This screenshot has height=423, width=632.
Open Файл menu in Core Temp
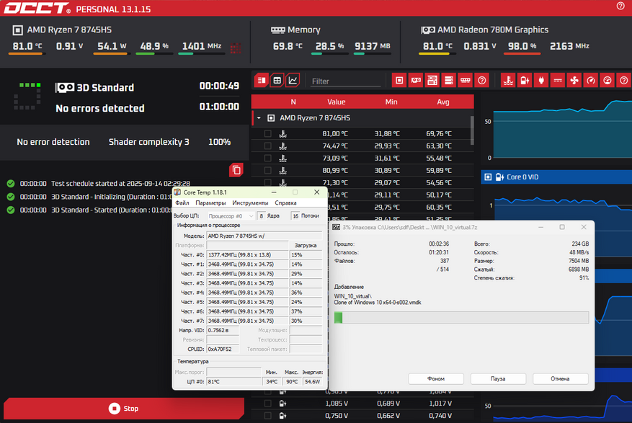[x=182, y=202]
